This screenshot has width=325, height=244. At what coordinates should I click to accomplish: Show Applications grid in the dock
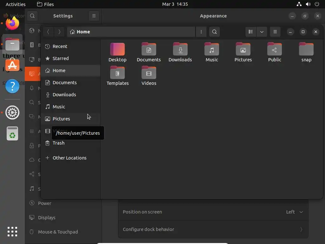pyautogui.click(x=12, y=232)
